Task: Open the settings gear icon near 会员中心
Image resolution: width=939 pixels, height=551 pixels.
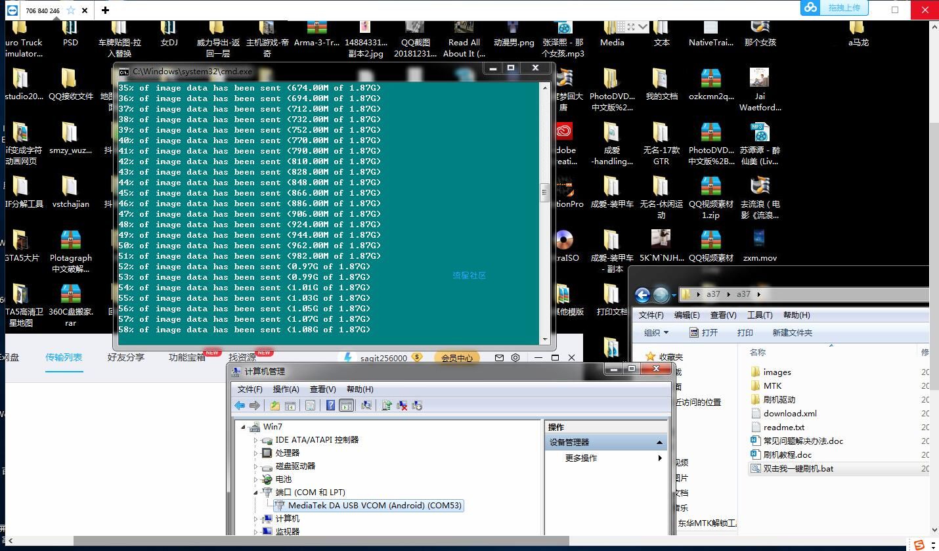Action: click(x=515, y=358)
